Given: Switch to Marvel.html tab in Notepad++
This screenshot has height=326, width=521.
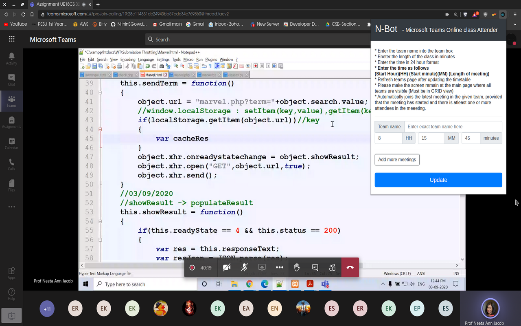Looking at the screenshot, I should [153, 75].
